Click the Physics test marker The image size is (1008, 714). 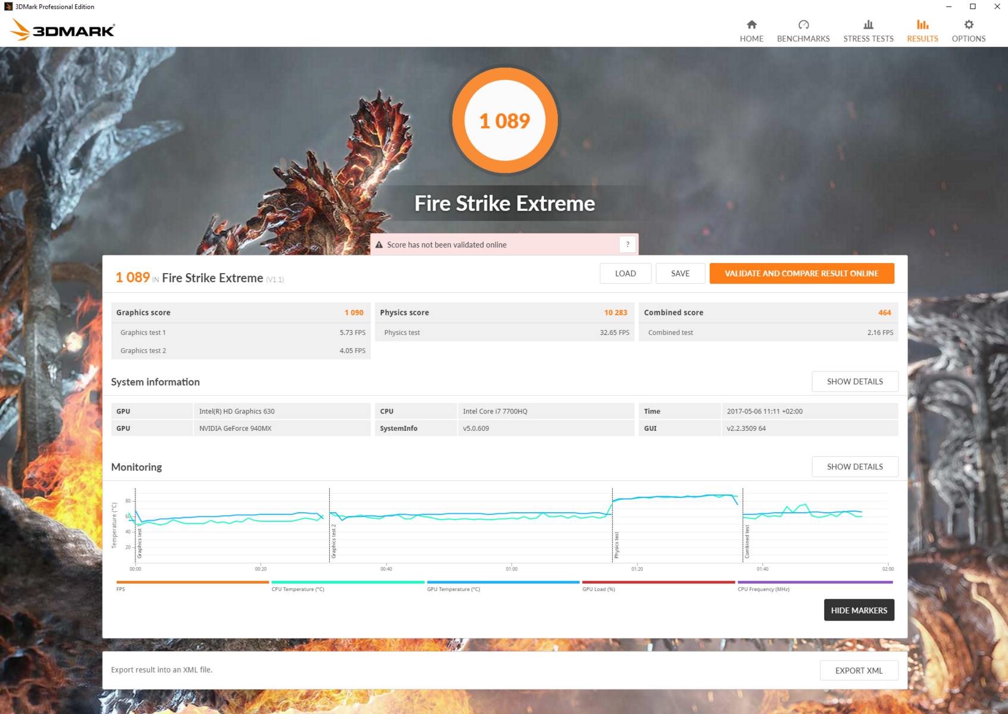(616, 545)
